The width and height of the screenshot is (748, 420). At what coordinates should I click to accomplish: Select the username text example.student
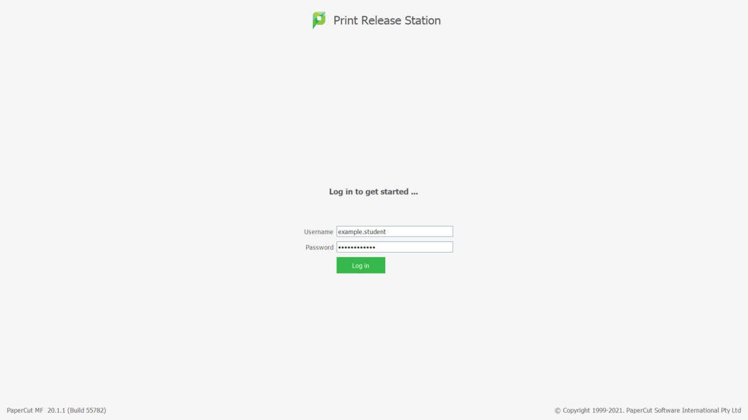[362, 231]
